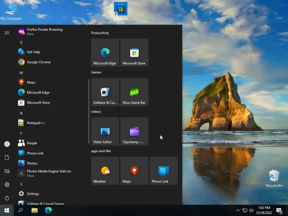Image resolution: width=288 pixels, height=216 pixels.
Task: Click the app list scrollbar
Action: point(89,111)
